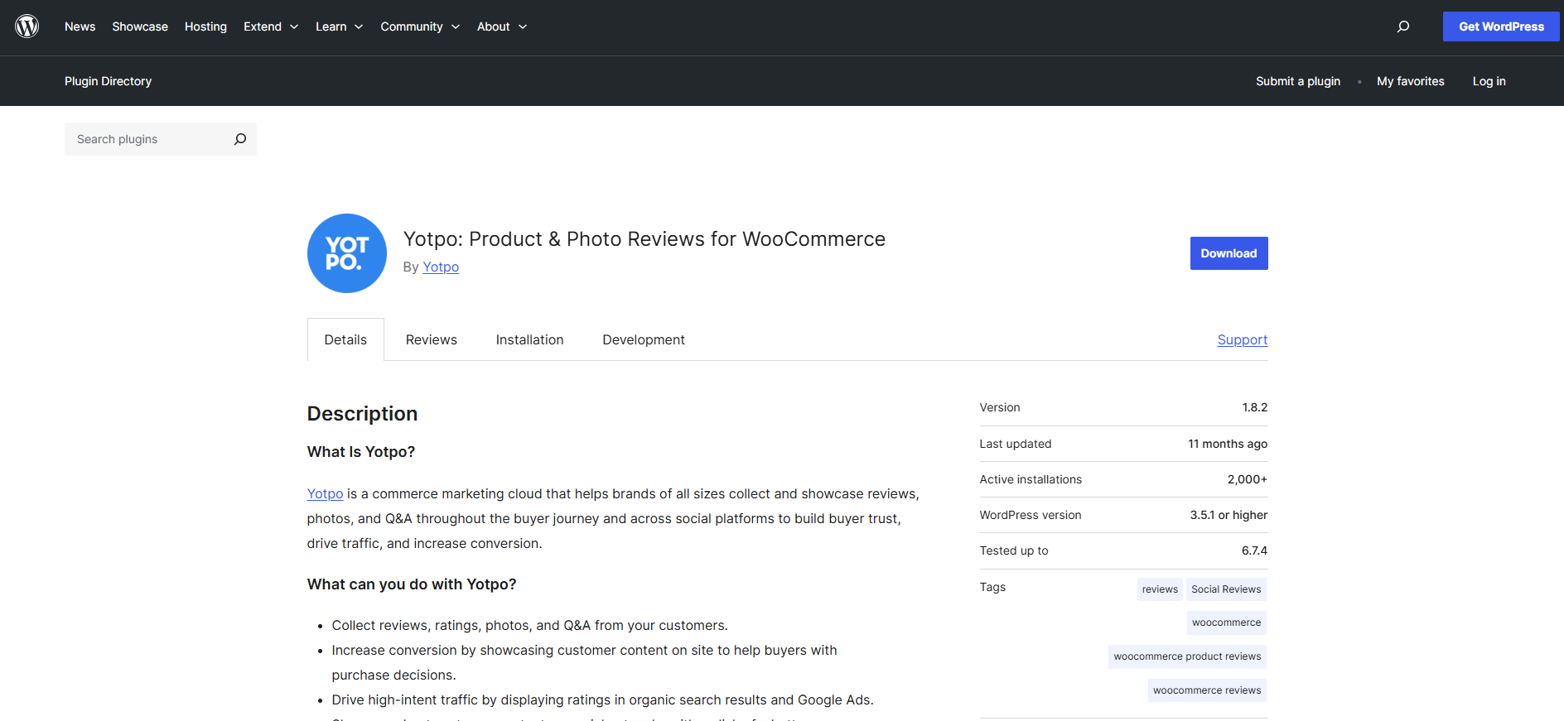Open the Installation tab

(529, 339)
